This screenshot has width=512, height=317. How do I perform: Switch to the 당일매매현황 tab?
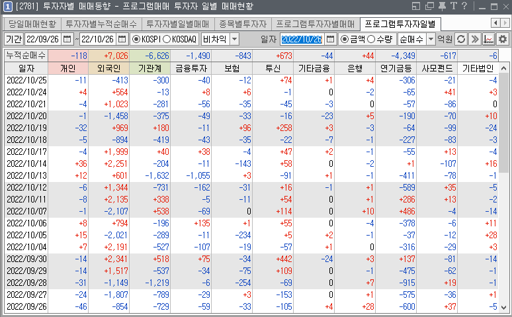30,24
